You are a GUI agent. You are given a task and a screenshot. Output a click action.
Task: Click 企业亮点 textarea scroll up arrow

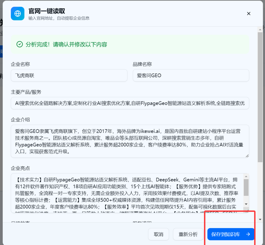[x=246, y=176]
